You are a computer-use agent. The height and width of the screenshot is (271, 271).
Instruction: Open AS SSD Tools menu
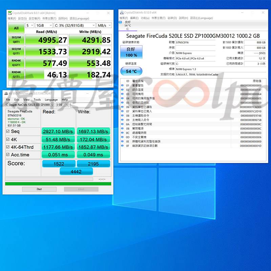tap(37, 100)
